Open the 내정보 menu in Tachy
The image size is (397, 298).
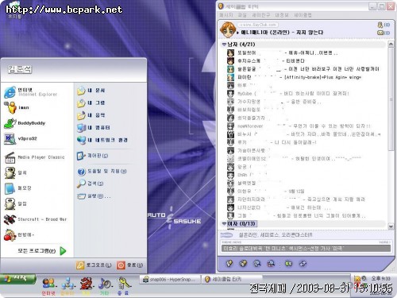282,15
